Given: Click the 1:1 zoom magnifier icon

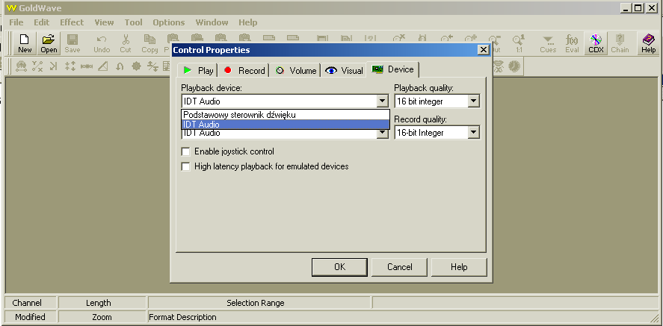Looking at the screenshot, I should click(x=519, y=44).
